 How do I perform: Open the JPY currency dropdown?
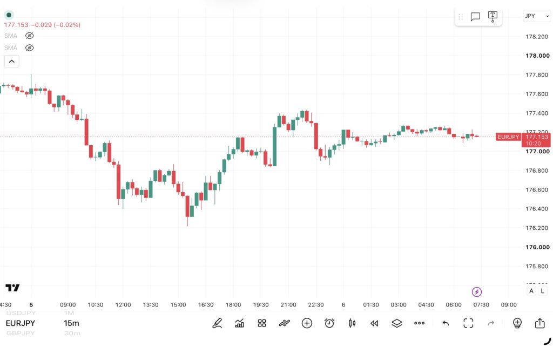click(537, 16)
